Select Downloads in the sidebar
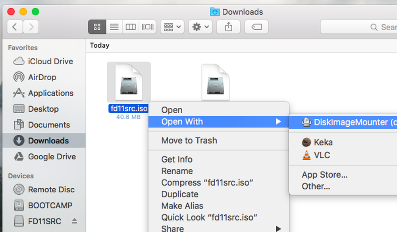 [x=44, y=141]
